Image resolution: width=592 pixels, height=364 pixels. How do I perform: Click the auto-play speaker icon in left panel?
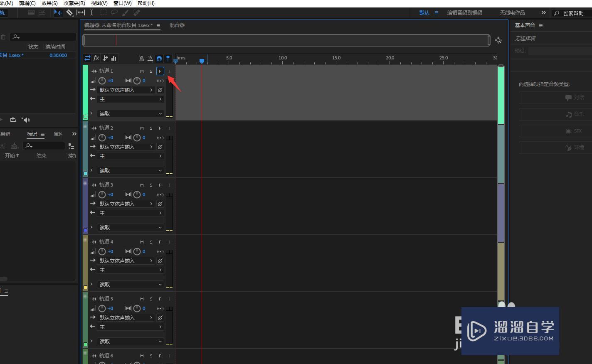[x=26, y=120]
